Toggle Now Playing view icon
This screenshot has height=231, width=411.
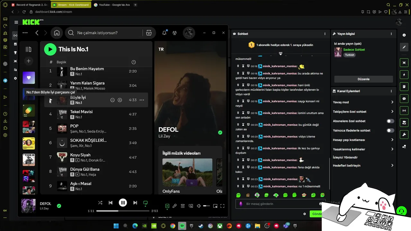click(167, 206)
